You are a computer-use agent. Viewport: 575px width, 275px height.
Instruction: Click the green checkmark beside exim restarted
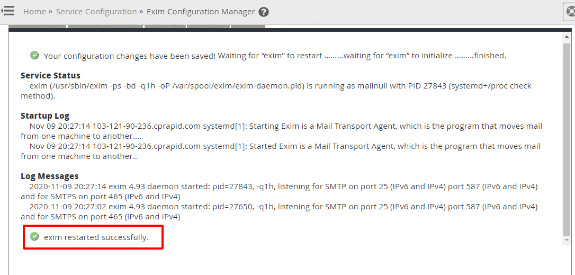[34, 237]
